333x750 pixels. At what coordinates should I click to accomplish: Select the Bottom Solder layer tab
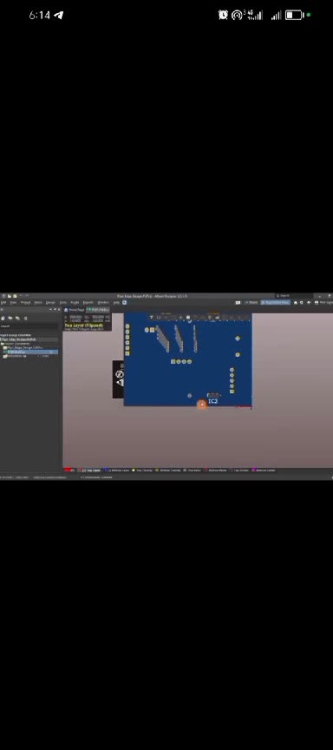tap(264, 470)
